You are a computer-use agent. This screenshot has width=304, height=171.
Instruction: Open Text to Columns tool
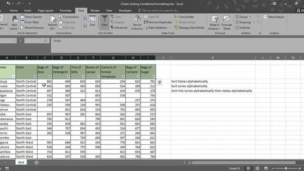tap(137, 23)
